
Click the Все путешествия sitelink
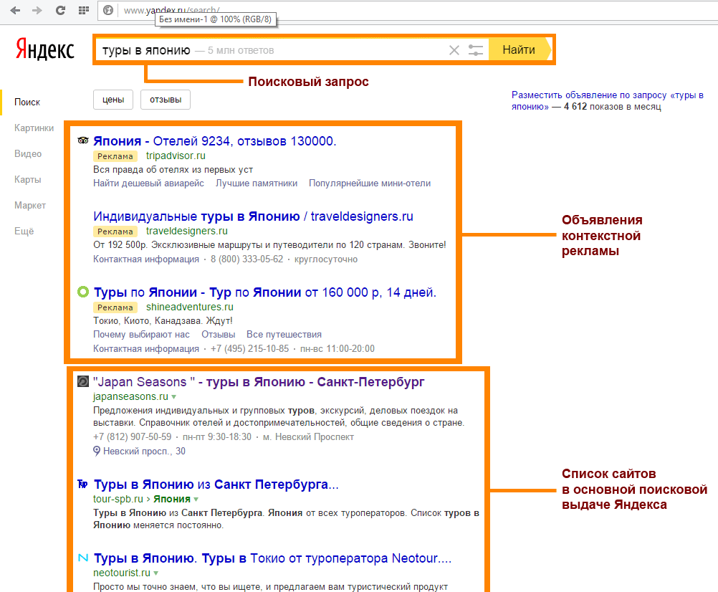click(x=284, y=334)
